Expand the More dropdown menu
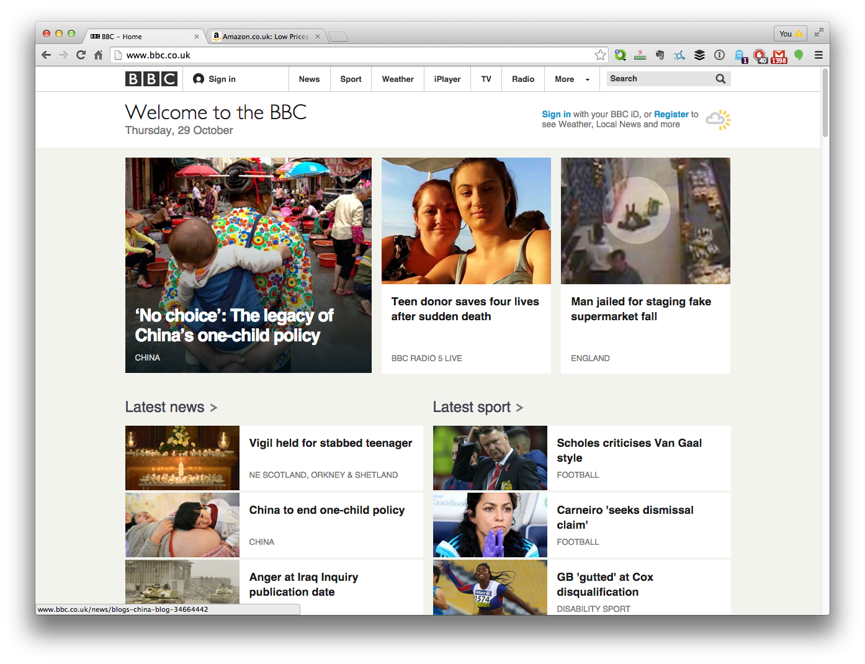Image resolution: width=865 pixels, height=664 pixels. click(572, 79)
